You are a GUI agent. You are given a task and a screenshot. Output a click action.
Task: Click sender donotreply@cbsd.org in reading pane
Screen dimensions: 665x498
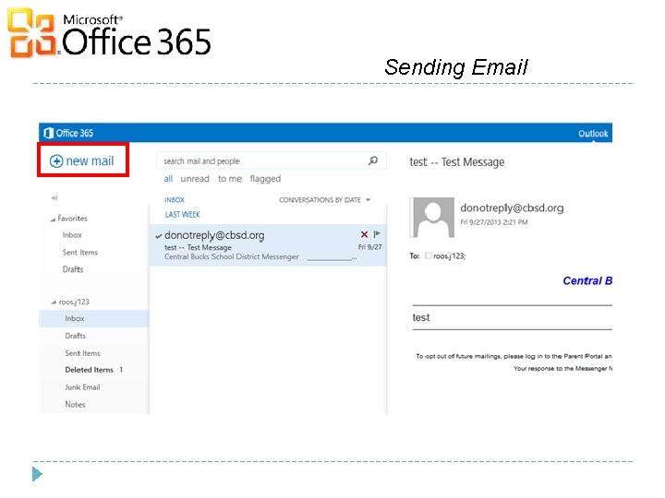point(512,207)
